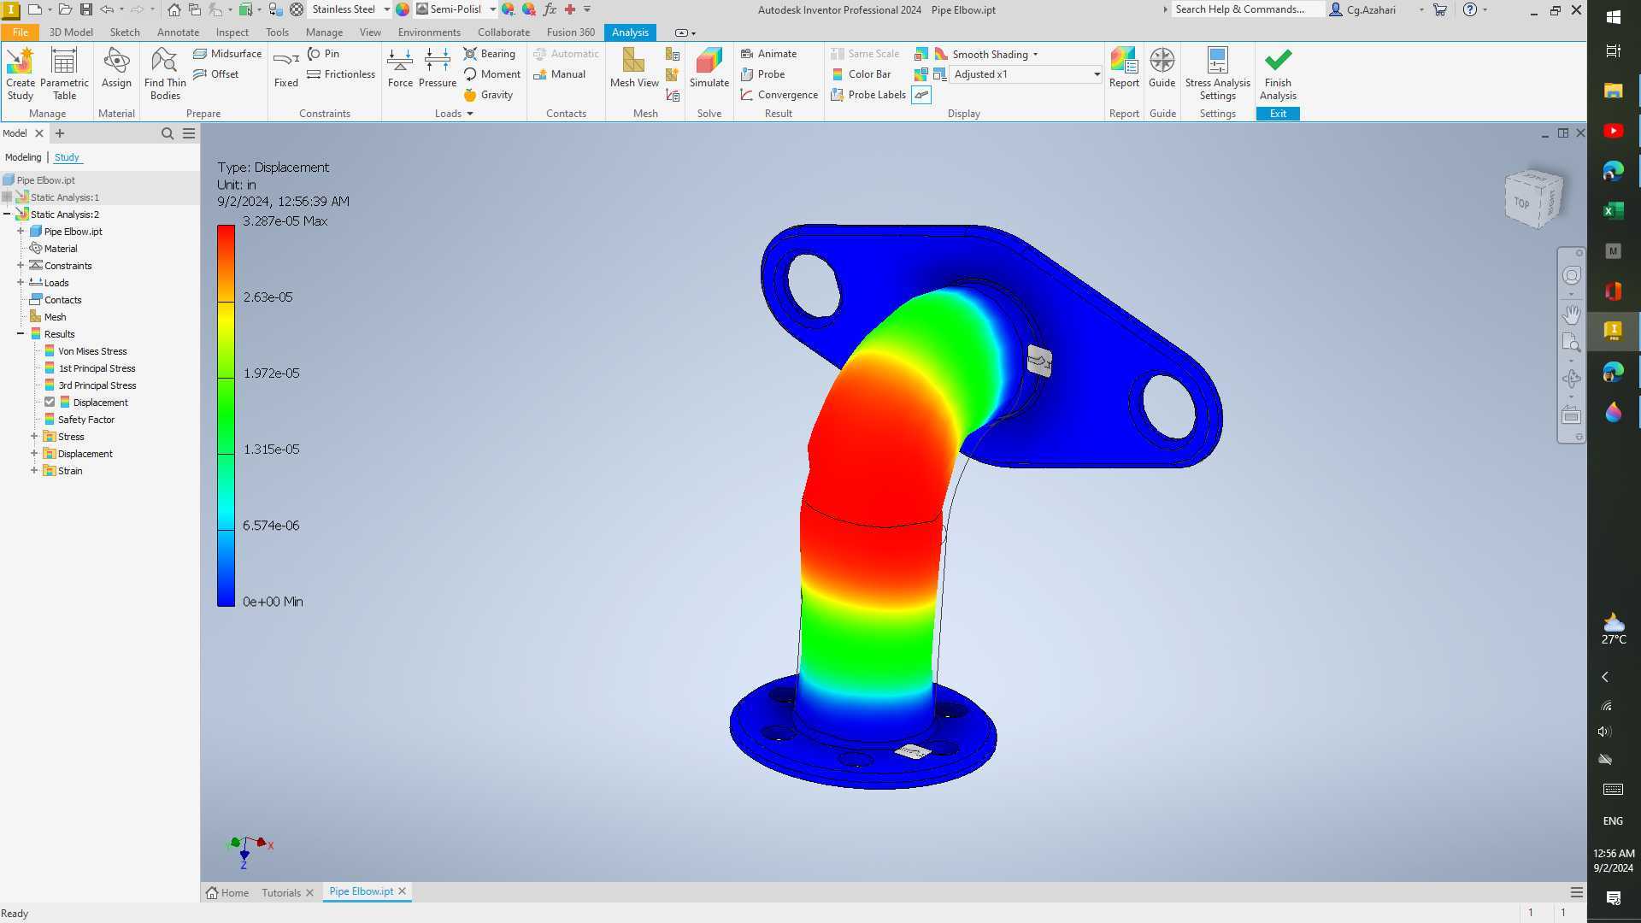The height and width of the screenshot is (923, 1641).
Task: Toggle Probe Labels visibility
Action: click(x=868, y=95)
